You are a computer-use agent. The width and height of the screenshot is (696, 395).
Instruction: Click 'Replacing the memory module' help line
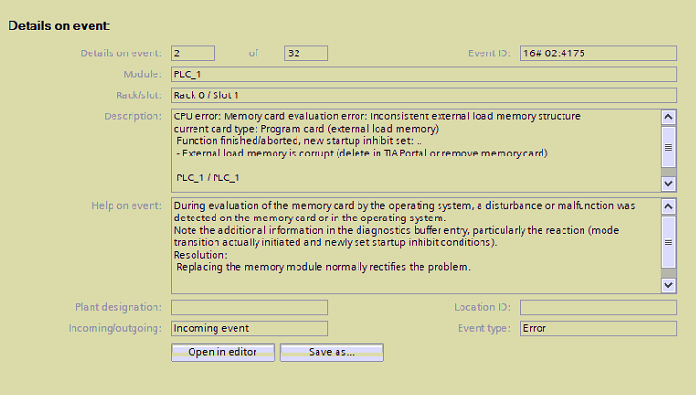323,267
